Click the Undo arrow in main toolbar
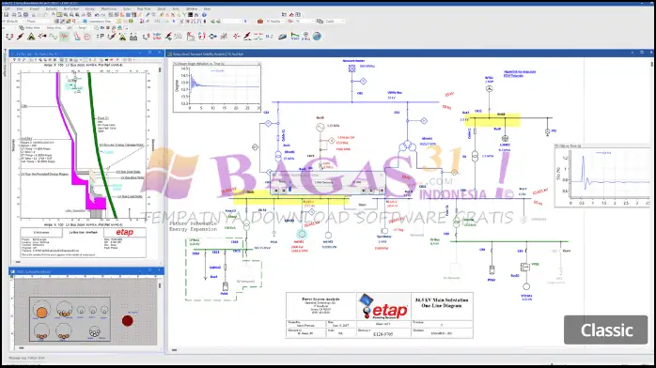Image resolution: width=656 pixels, height=368 pixels. tap(97, 15)
